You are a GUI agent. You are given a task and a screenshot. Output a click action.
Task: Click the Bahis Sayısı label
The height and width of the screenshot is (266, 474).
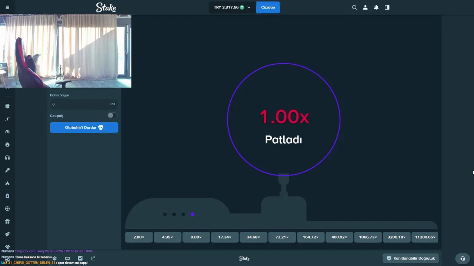coord(60,95)
